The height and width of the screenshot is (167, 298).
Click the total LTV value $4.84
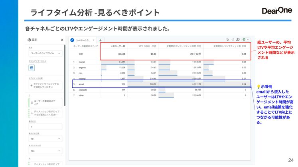[x=153, y=54]
